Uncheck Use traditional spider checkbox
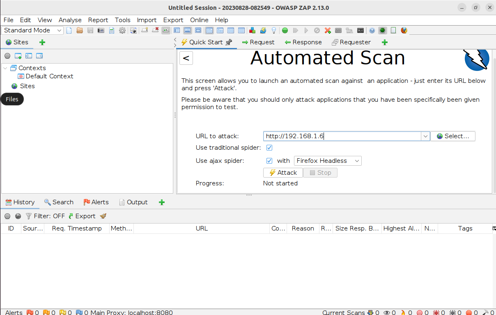Viewport: 496px width, 315px height. [269, 148]
